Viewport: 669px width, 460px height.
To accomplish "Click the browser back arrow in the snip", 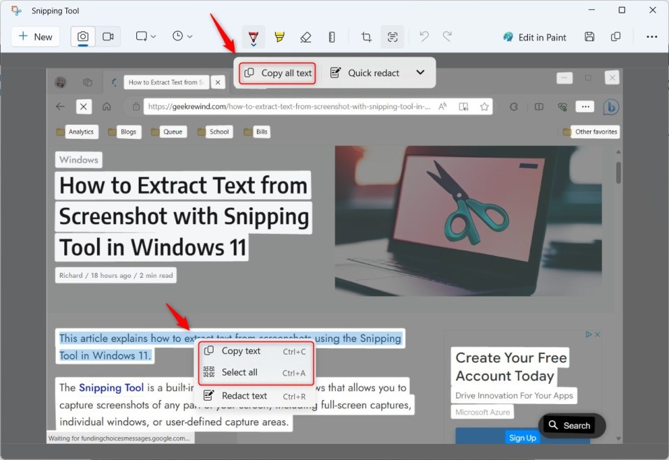I will tap(60, 107).
